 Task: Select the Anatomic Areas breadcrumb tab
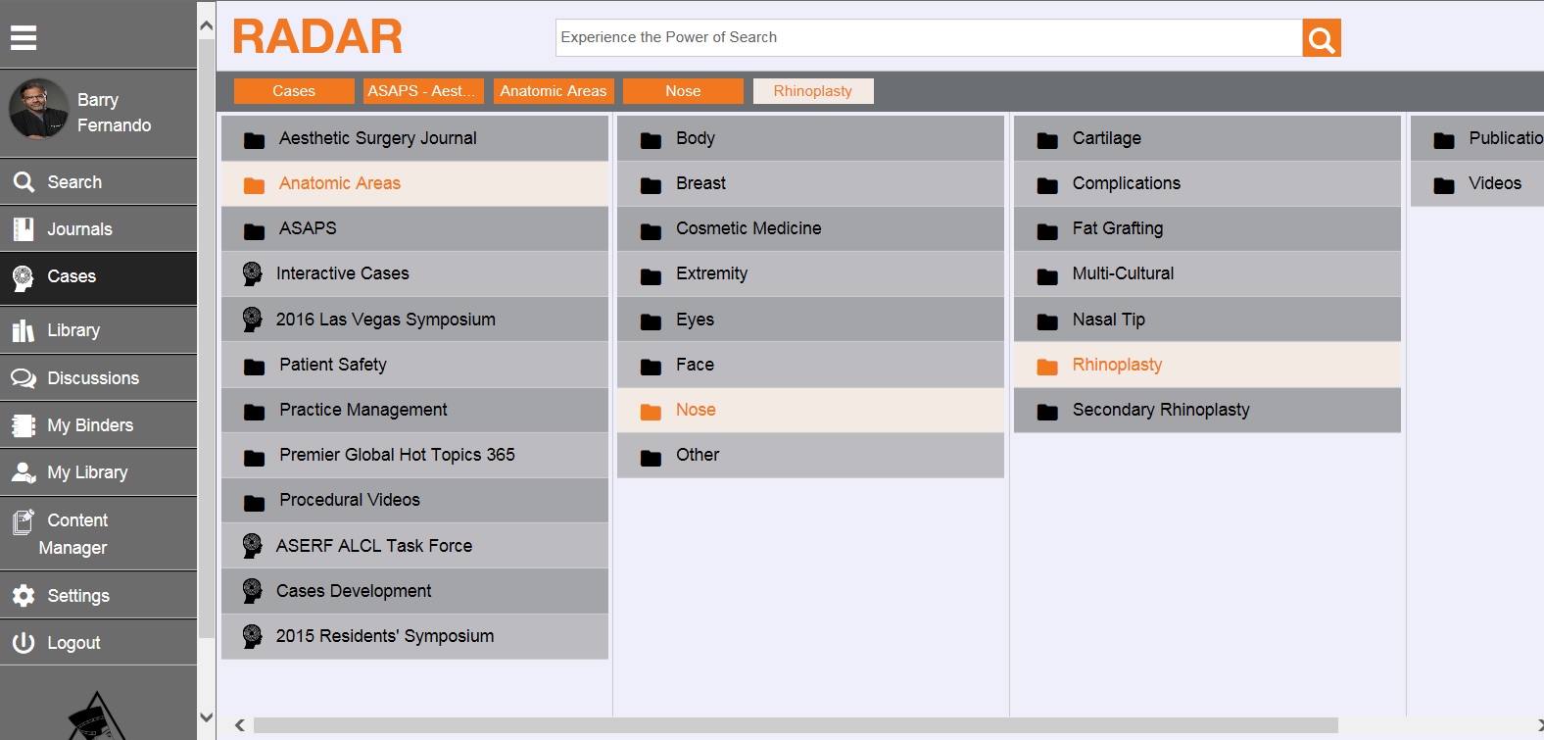[554, 91]
